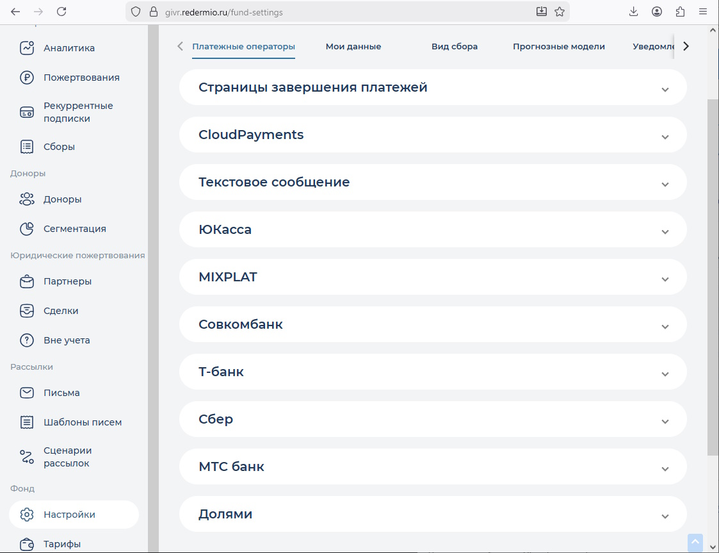Screen dimensions: 719x553
Task: Click the people icon next to Доноры
Action: click(x=27, y=199)
